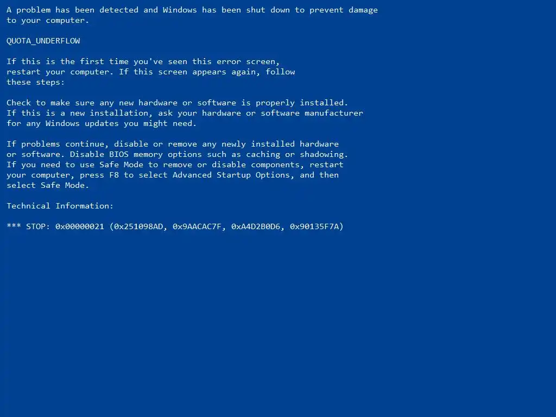Click the fourth parameter 0x90135F7A
Screen dimensions: 556x417
coord(314,226)
